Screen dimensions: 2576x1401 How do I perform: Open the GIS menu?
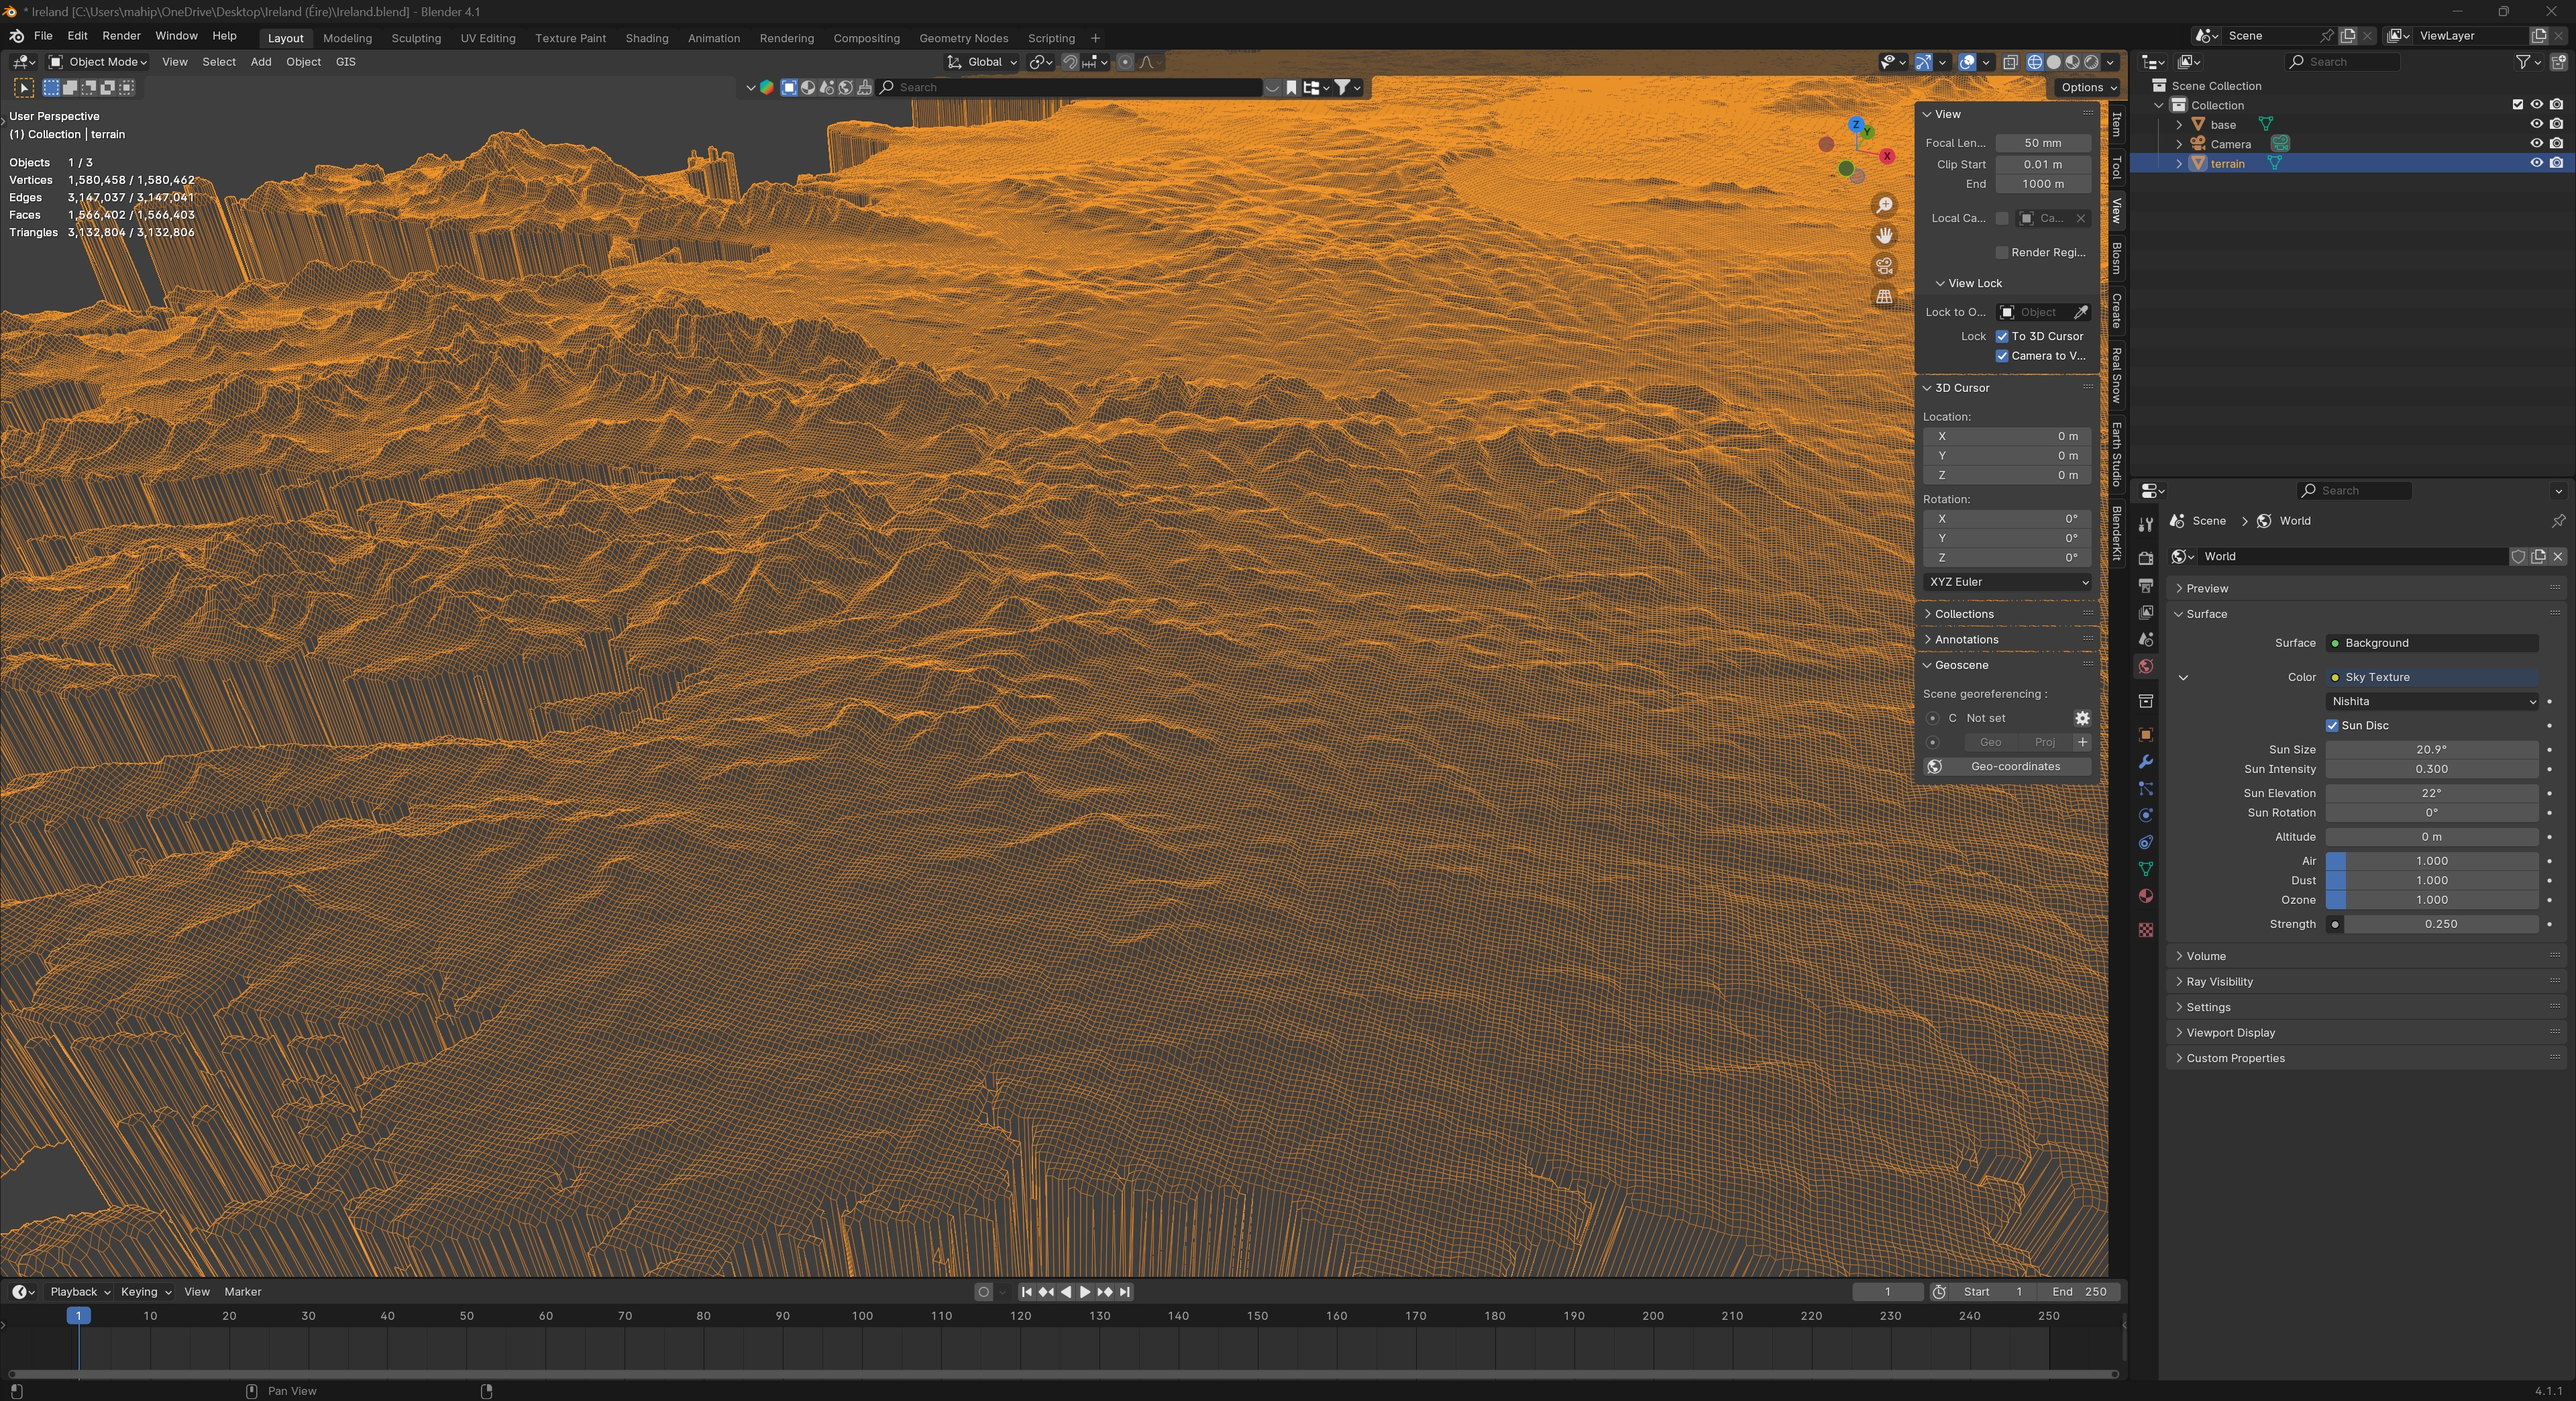coord(345,62)
